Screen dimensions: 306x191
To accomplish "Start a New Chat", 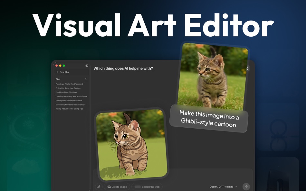I will point(72,72).
